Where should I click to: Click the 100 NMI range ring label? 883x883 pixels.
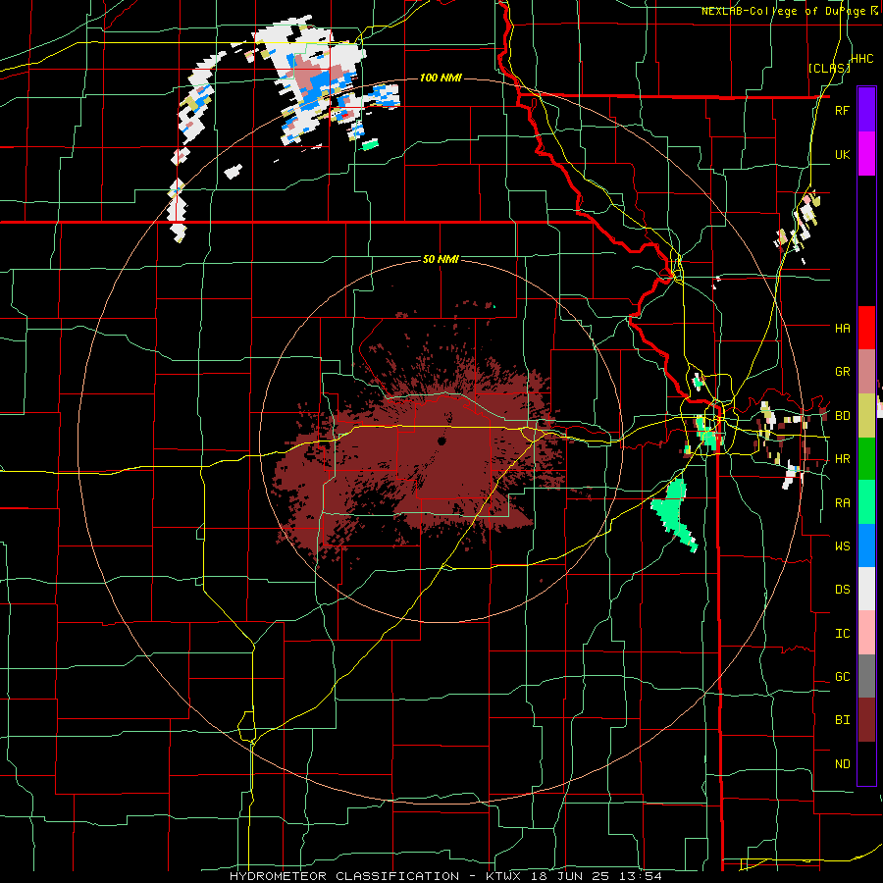(x=441, y=78)
